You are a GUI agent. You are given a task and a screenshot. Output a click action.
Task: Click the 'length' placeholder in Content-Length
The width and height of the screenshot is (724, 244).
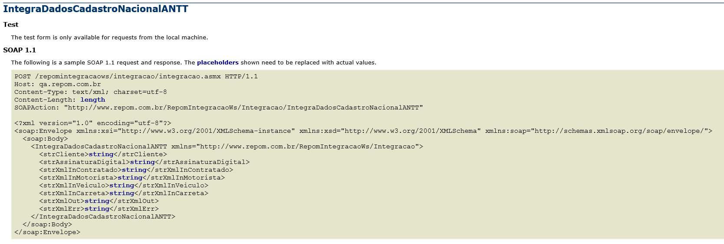tap(93, 100)
